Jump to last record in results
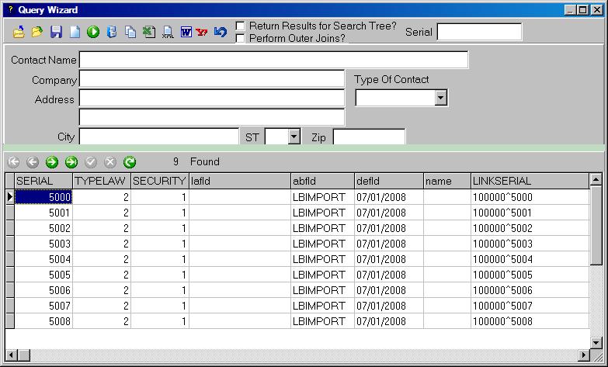Image resolution: width=608 pixels, height=367 pixels. (x=71, y=162)
